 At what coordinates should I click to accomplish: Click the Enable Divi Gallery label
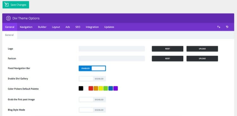coord(18,79)
